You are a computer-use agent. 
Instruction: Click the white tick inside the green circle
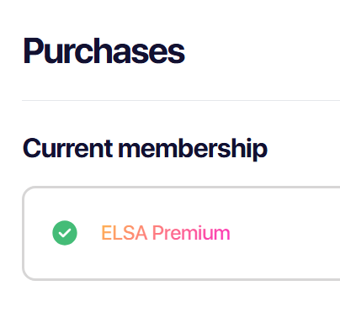tap(65, 233)
